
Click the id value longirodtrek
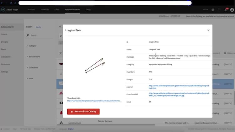[x=154, y=42]
